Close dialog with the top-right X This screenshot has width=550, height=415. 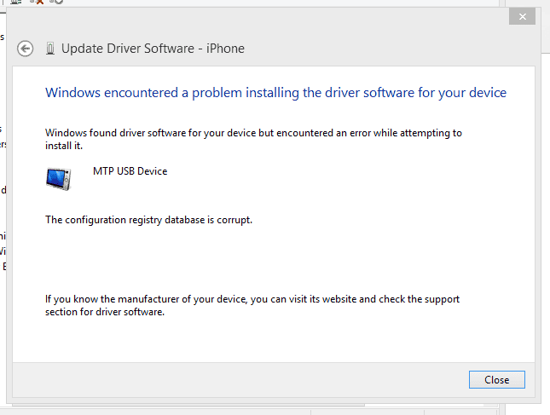coord(523,16)
